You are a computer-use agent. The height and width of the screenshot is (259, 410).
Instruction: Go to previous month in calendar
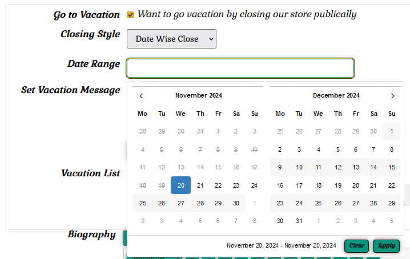click(x=142, y=96)
